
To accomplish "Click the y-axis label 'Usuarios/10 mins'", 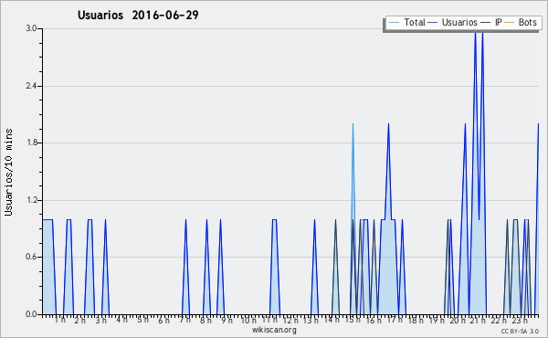I will point(8,172).
